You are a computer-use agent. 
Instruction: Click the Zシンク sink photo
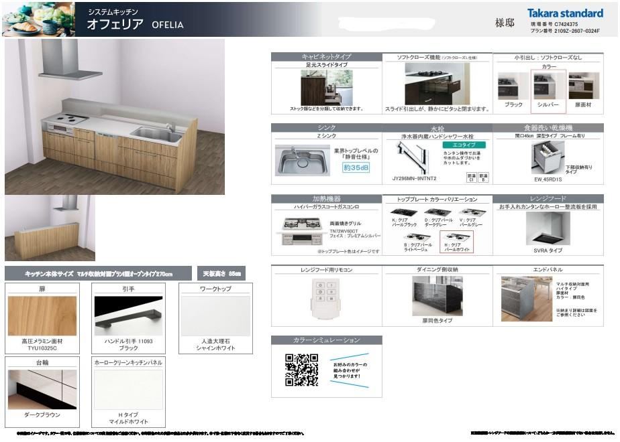click(x=303, y=161)
